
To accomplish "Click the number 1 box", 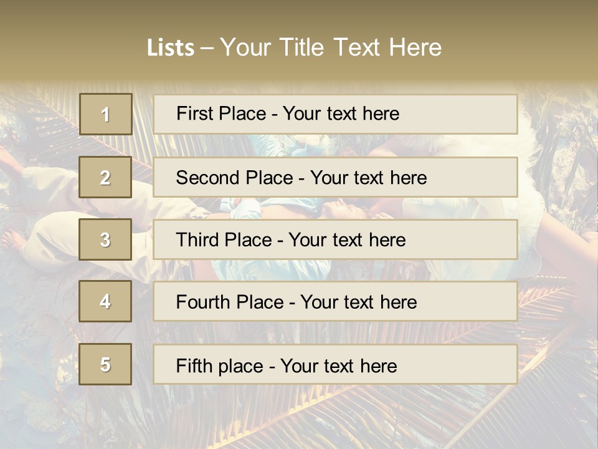I will pos(105,114).
